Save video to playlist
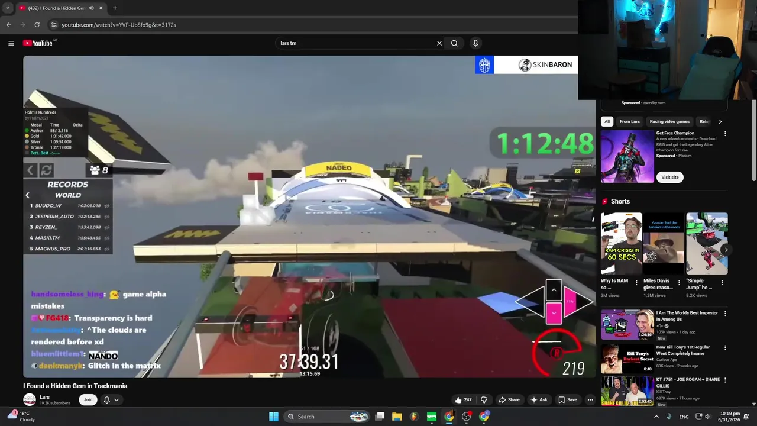This screenshot has height=426, width=757. coord(568,400)
